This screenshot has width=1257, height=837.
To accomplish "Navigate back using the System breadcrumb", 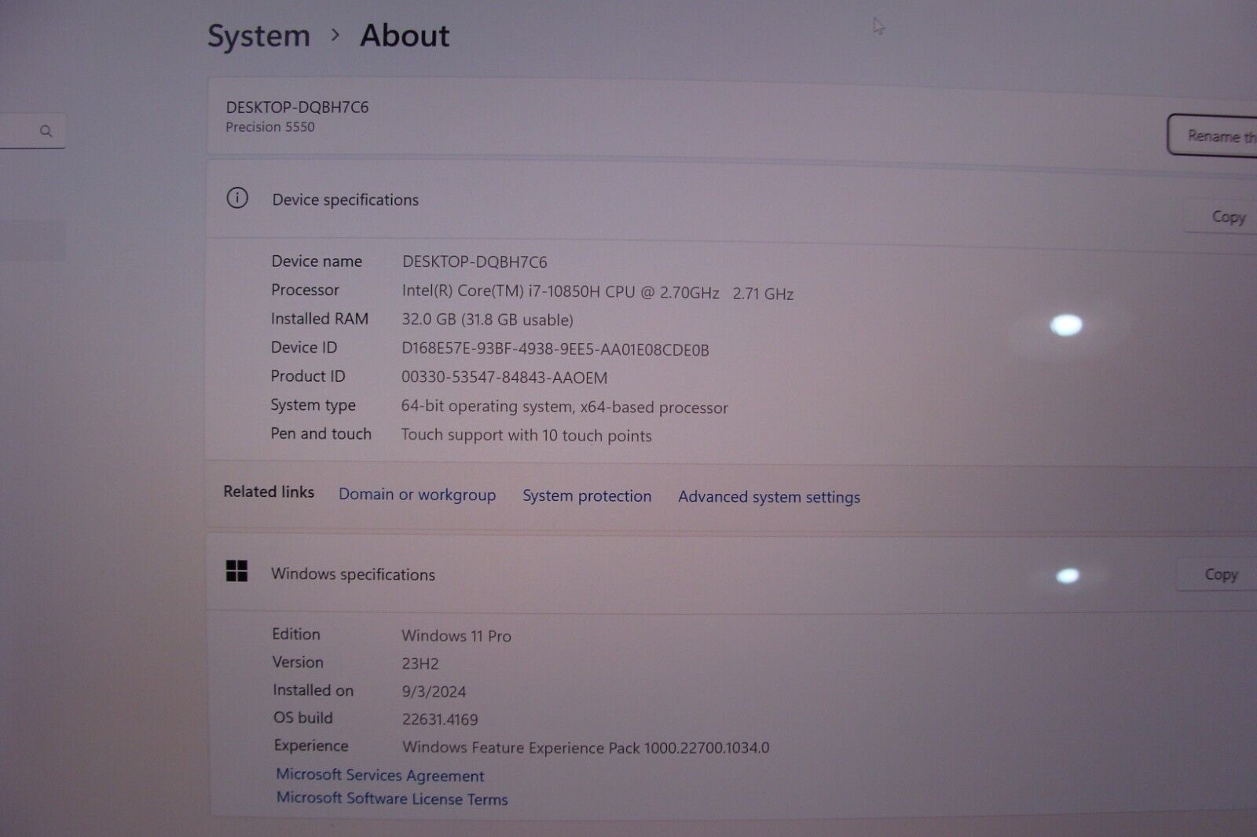I will pos(258,35).
